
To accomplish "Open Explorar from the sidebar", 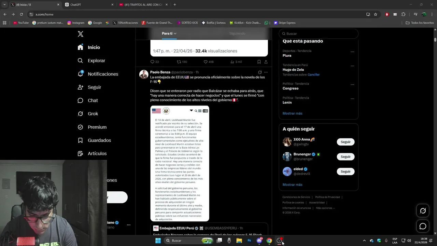I will point(91,60).
